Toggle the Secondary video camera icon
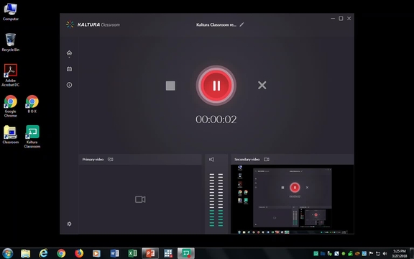The width and height of the screenshot is (414, 259). [x=267, y=160]
